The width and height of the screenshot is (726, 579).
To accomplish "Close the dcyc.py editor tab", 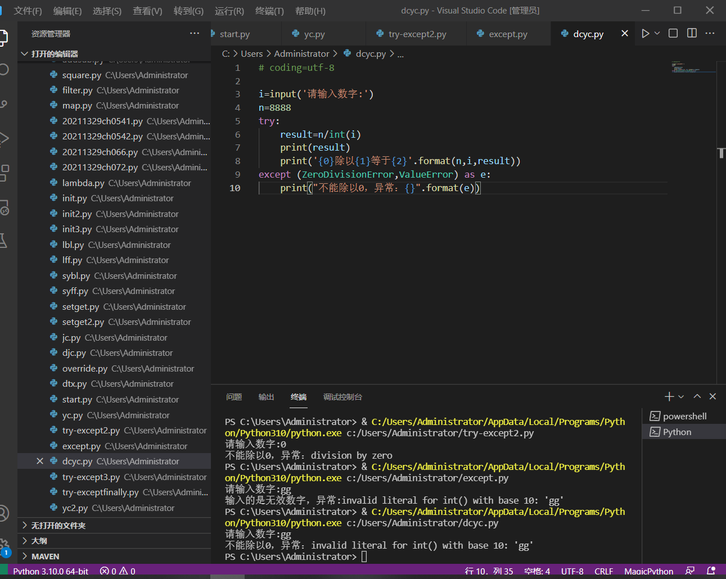I will (624, 34).
